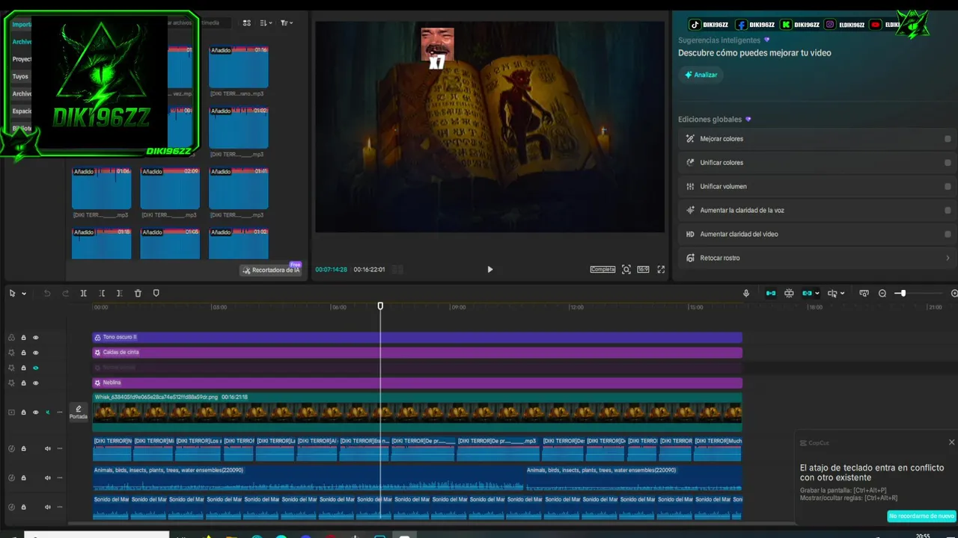
Task: Enable Mejorar colores checkbox
Action: pyautogui.click(x=948, y=139)
